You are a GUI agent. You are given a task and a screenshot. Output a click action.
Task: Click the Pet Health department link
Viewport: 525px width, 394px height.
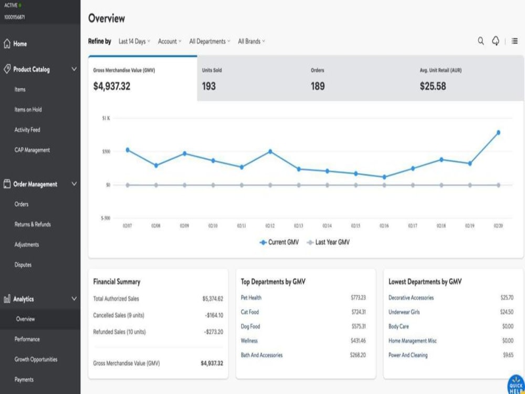[251, 297]
